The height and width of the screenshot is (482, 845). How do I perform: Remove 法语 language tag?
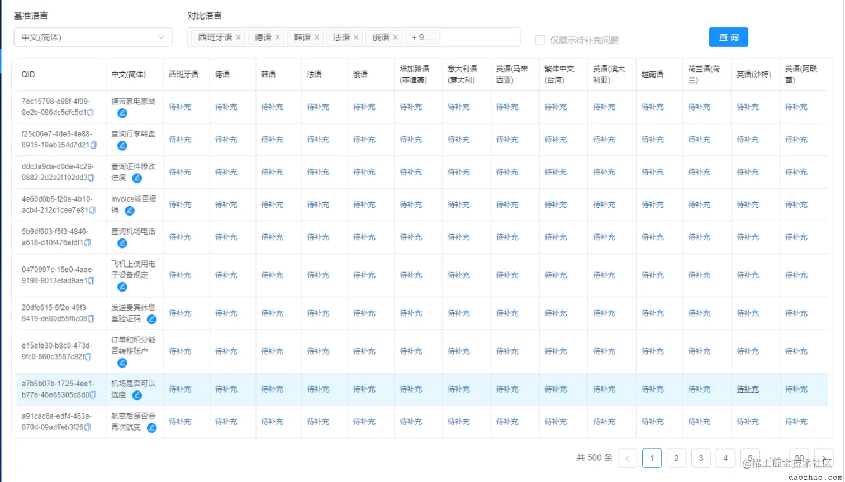(356, 37)
